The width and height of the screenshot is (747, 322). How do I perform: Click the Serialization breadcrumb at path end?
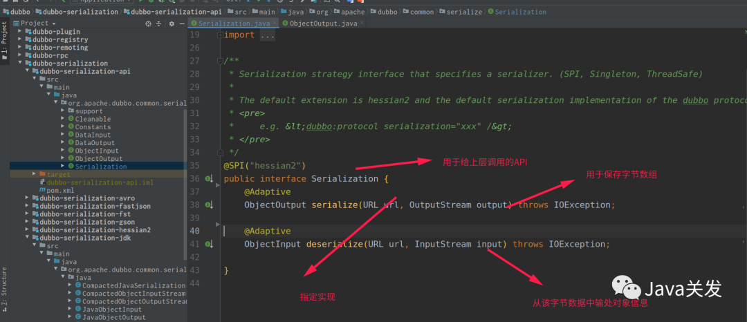pos(517,12)
